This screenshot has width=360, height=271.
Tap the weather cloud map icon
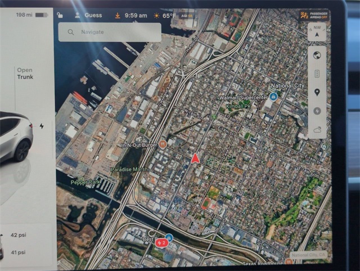pos(317,130)
